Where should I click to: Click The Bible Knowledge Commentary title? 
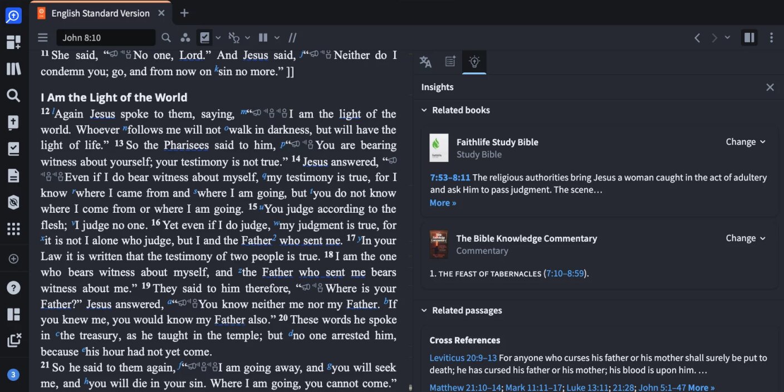527,238
